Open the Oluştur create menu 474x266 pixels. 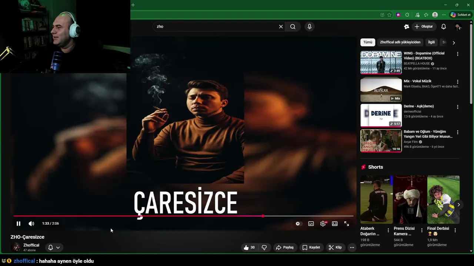coord(424,27)
